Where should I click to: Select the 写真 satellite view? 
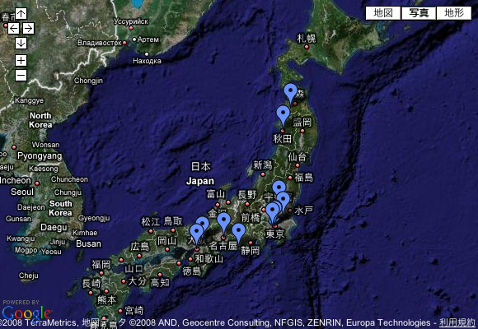(x=419, y=13)
